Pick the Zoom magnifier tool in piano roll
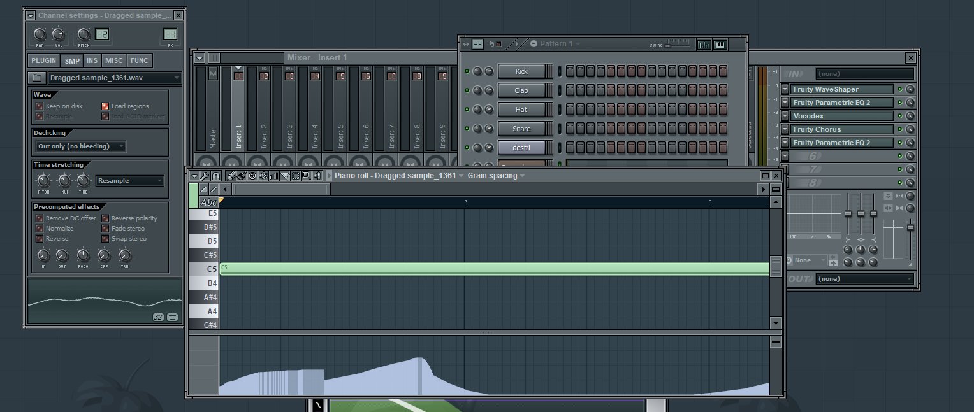 307,176
